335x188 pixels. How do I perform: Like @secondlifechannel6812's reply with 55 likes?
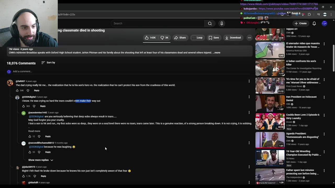tap(30, 152)
